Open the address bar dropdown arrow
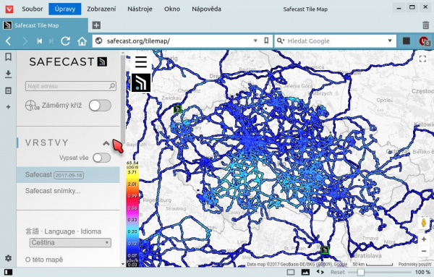 point(255,41)
